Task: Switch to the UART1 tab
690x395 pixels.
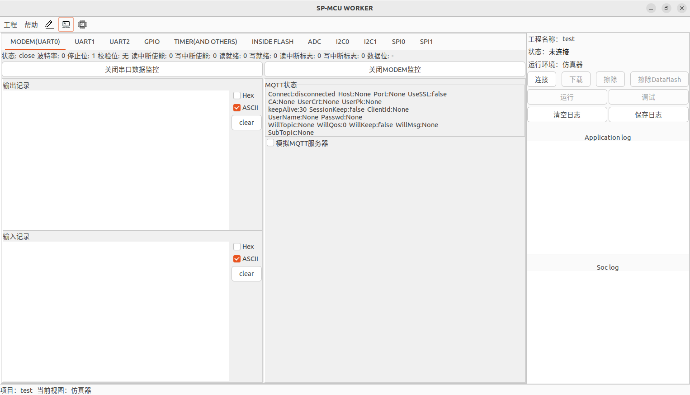Action: tap(85, 42)
